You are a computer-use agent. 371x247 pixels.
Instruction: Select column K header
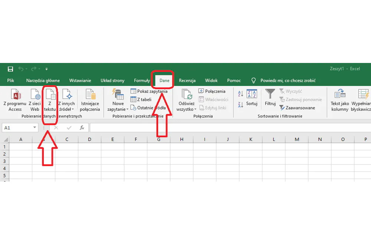pos(251,139)
